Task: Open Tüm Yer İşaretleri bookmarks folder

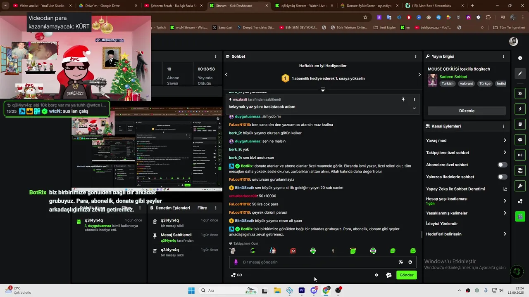Action: coord(509,28)
